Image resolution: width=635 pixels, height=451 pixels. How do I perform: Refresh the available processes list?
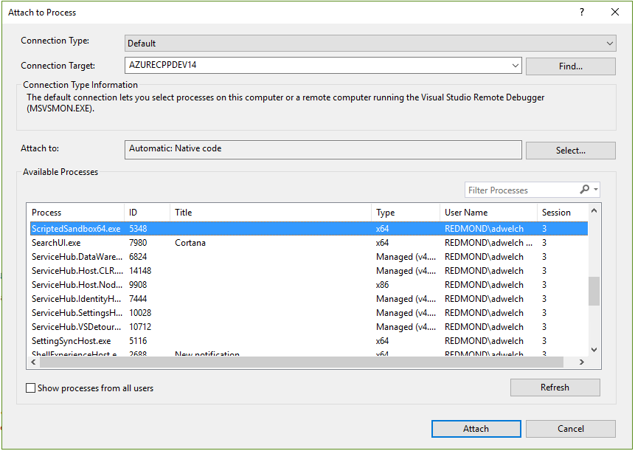tap(555, 387)
